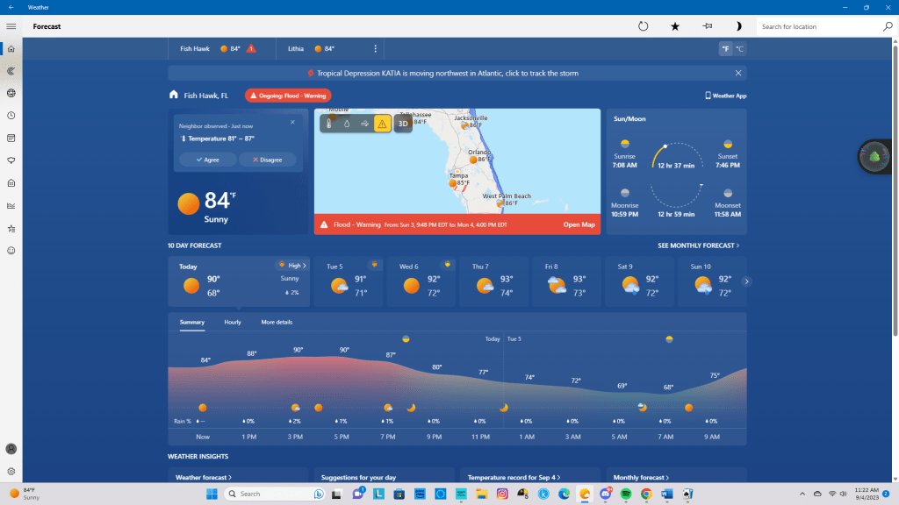Screen dimensions: 899x505
Task: Pin this location with the pin icon
Action: [707, 26]
